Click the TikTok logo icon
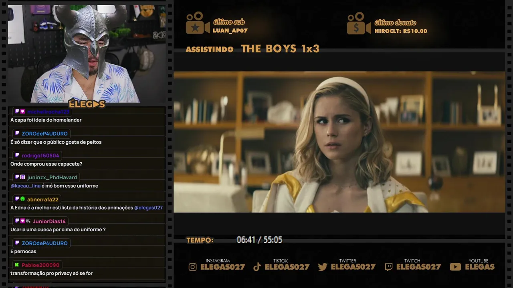The image size is (513, 288). (257, 267)
